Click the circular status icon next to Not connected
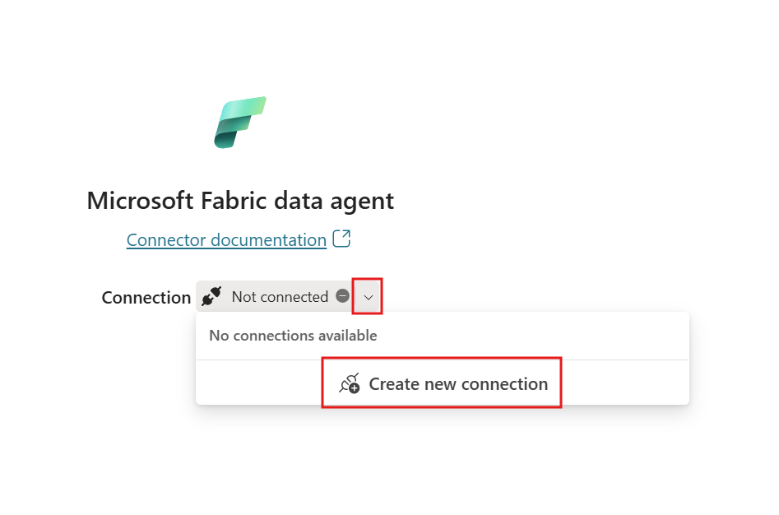This screenshot has width=779, height=515. (342, 296)
